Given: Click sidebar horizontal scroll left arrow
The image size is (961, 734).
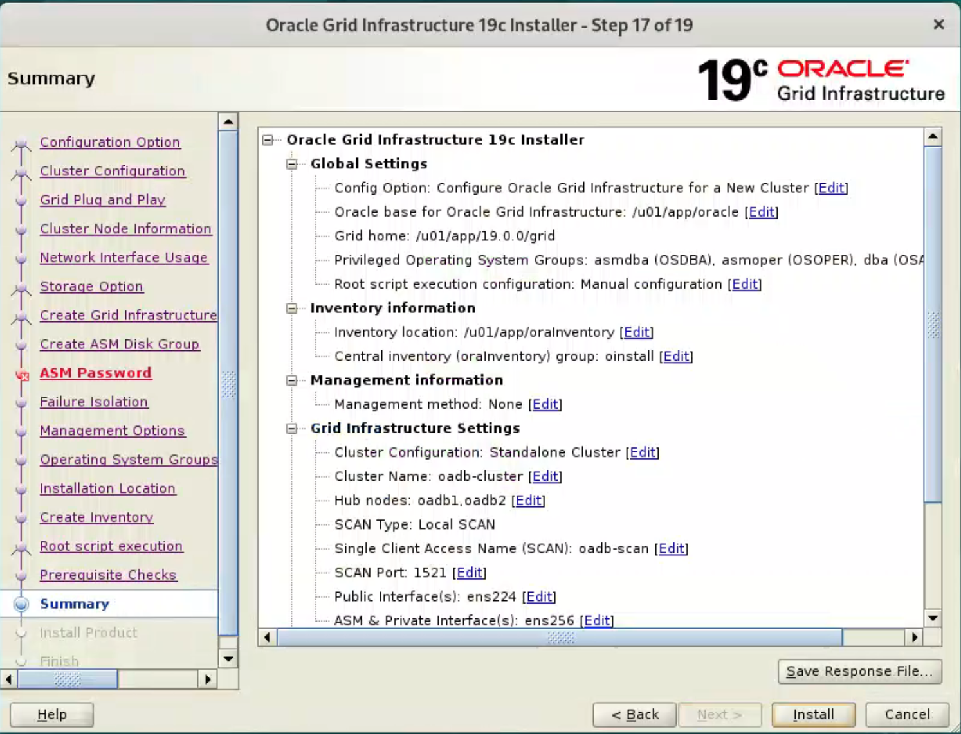Looking at the screenshot, I should pos(8,679).
